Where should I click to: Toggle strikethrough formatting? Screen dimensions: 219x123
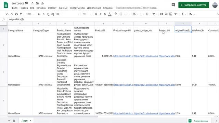105,14
